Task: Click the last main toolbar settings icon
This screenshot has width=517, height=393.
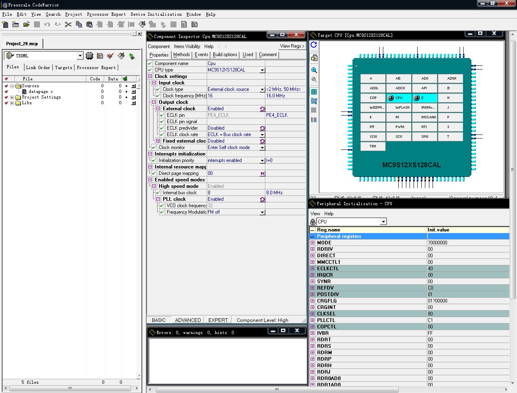Action: (194, 24)
